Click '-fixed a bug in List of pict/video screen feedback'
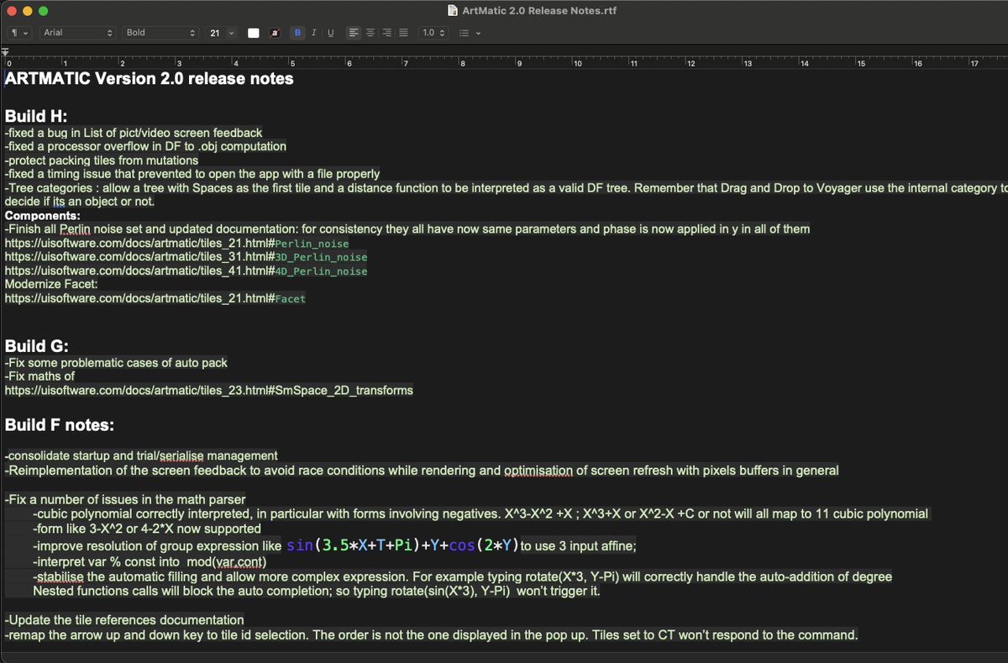The width and height of the screenshot is (1008, 663). pos(134,133)
